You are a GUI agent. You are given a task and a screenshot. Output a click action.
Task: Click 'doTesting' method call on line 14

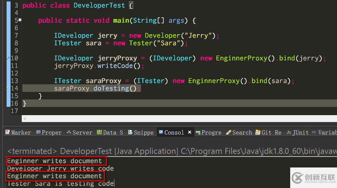click(111, 88)
